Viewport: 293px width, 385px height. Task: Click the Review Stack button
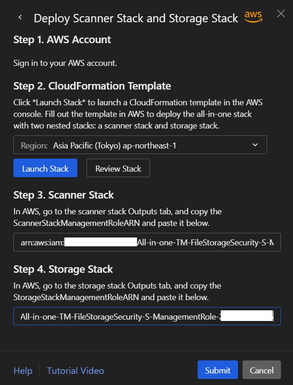(x=118, y=168)
